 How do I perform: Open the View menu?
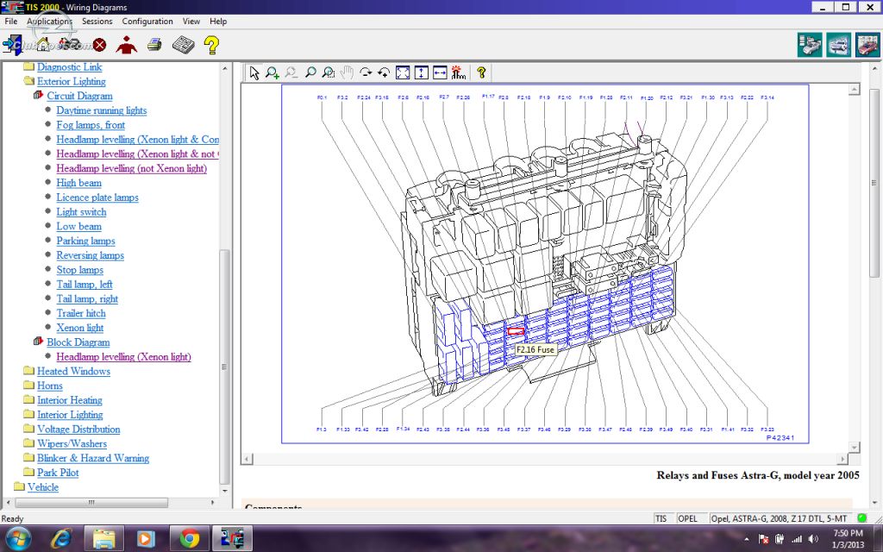(191, 21)
